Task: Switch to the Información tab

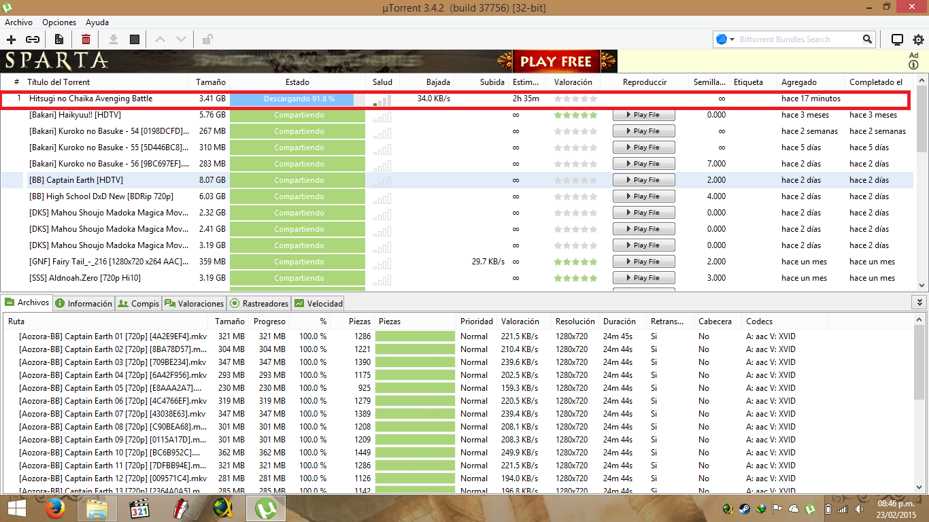Action: (84, 303)
